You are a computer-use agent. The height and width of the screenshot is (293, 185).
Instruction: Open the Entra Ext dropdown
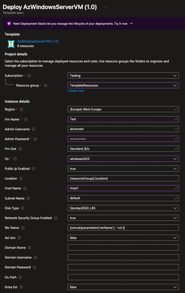coord(123,287)
